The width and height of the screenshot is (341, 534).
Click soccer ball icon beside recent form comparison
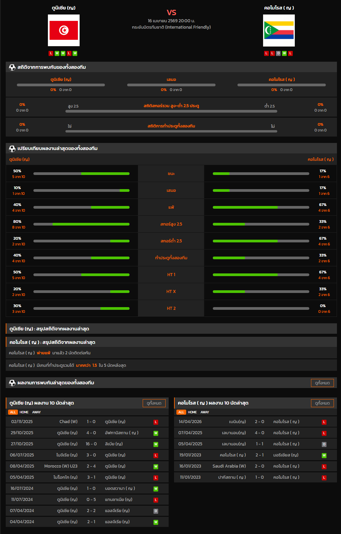pos(12,149)
